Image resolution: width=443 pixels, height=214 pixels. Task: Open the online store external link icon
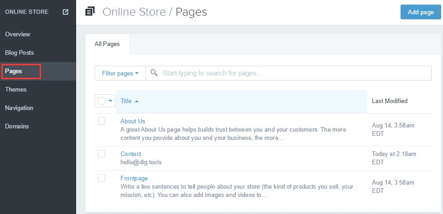66,12
